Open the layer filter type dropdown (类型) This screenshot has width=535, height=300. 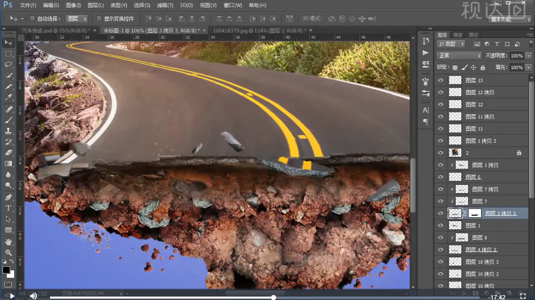point(451,44)
